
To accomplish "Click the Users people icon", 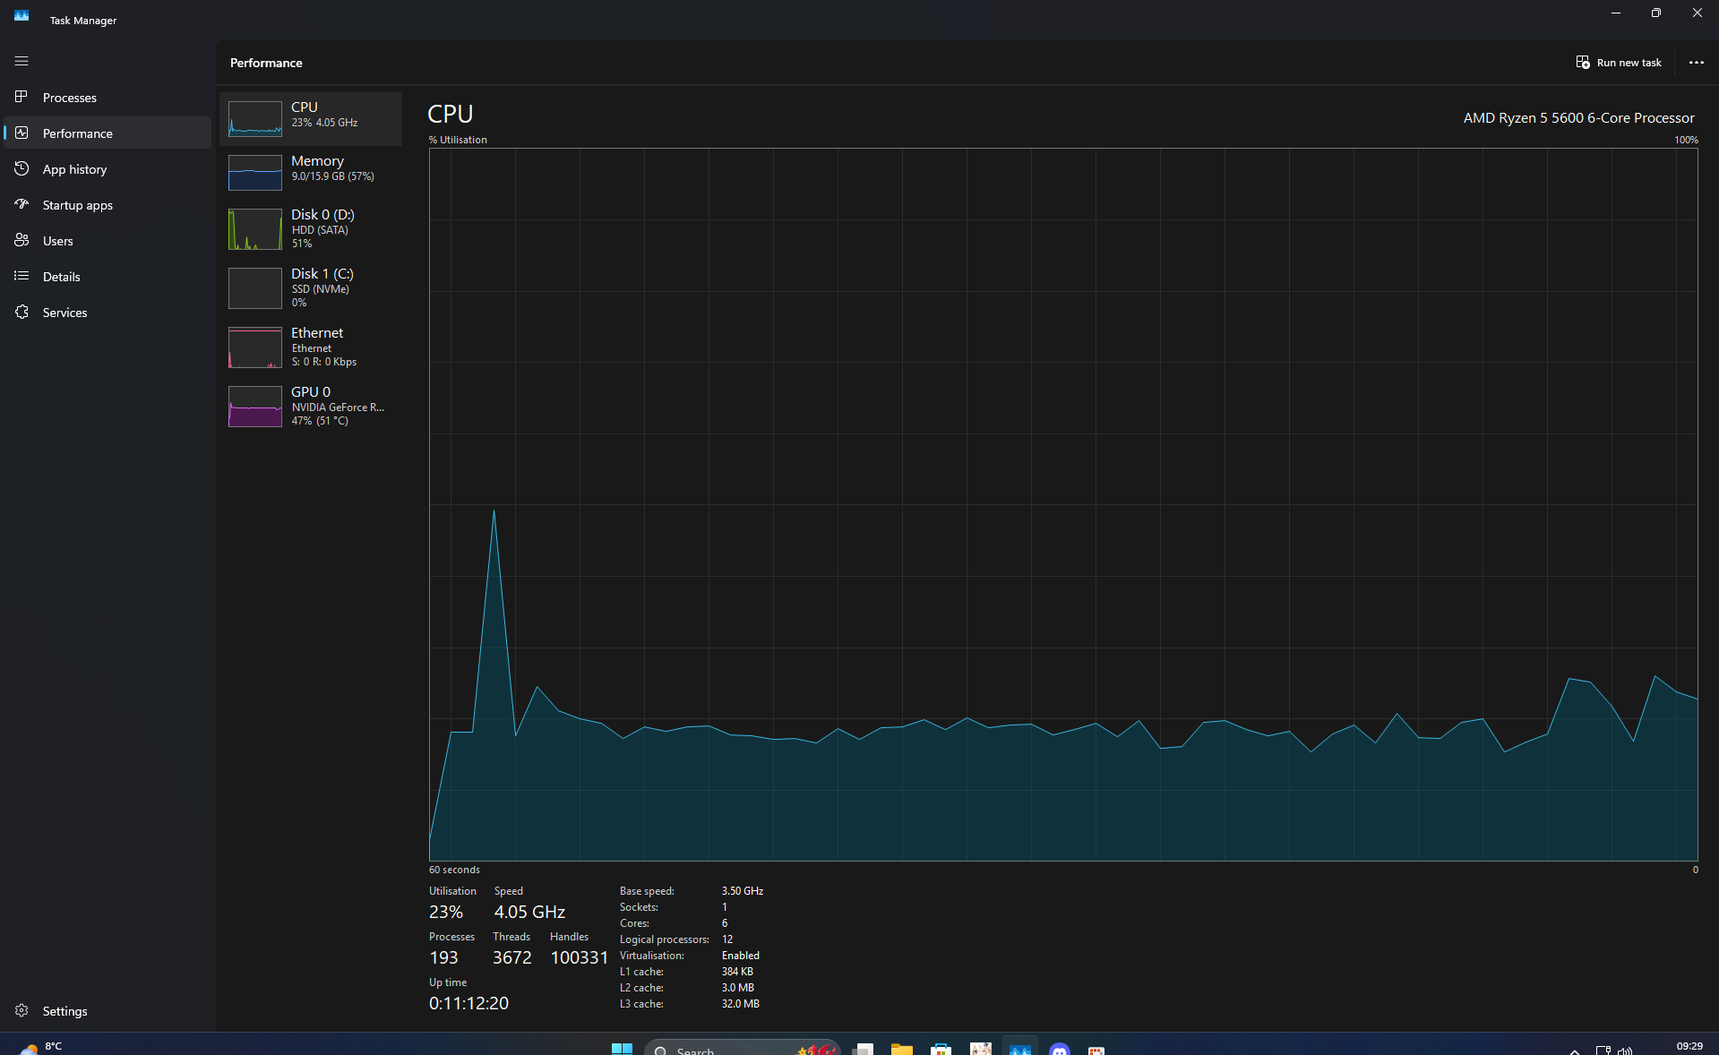I will pos(21,240).
